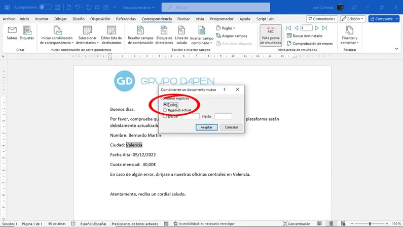Viewport: 403px width, 227px height.
Task: Expand the Reglas dropdown
Action: pyautogui.click(x=227, y=28)
